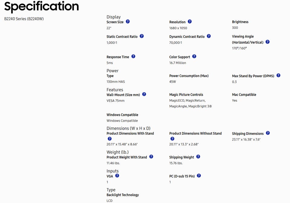
Task: Show Shipping Dimensions help tooltip
Action: coord(268,133)
